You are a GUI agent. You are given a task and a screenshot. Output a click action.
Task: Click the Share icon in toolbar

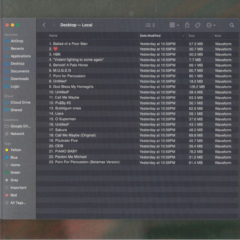pos(187,25)
